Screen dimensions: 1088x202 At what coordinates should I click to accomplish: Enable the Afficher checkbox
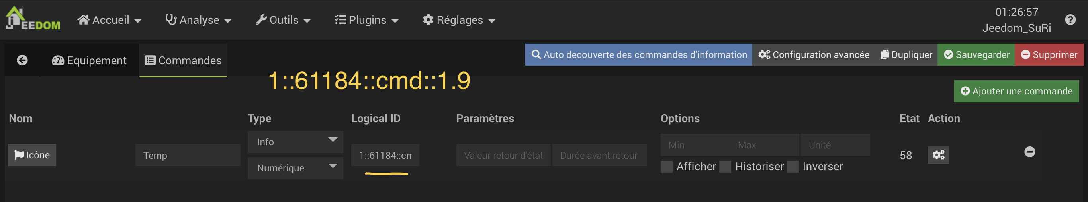point(667,167)
